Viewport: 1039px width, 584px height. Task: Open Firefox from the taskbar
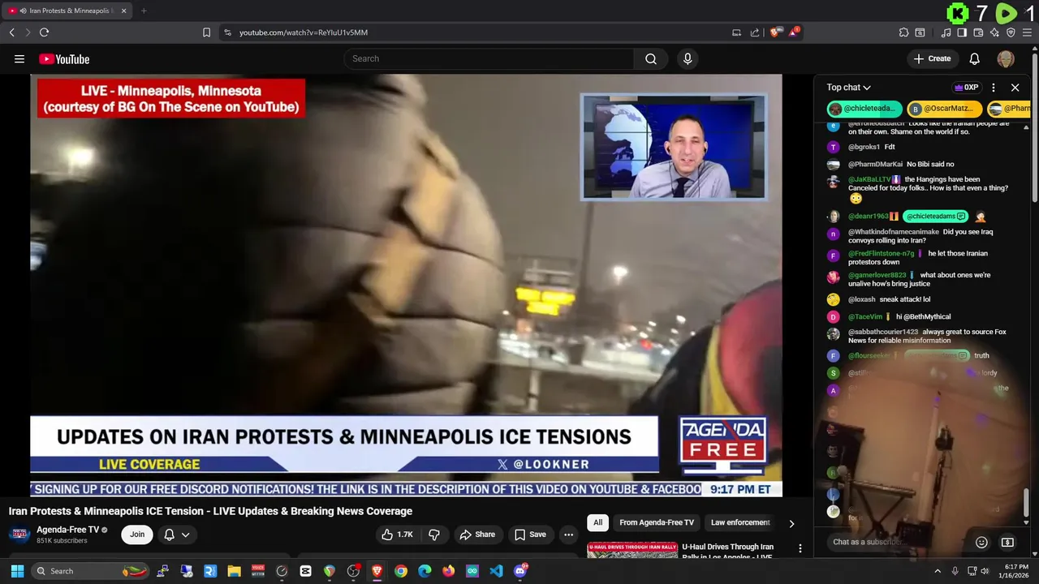coord(448,571)
